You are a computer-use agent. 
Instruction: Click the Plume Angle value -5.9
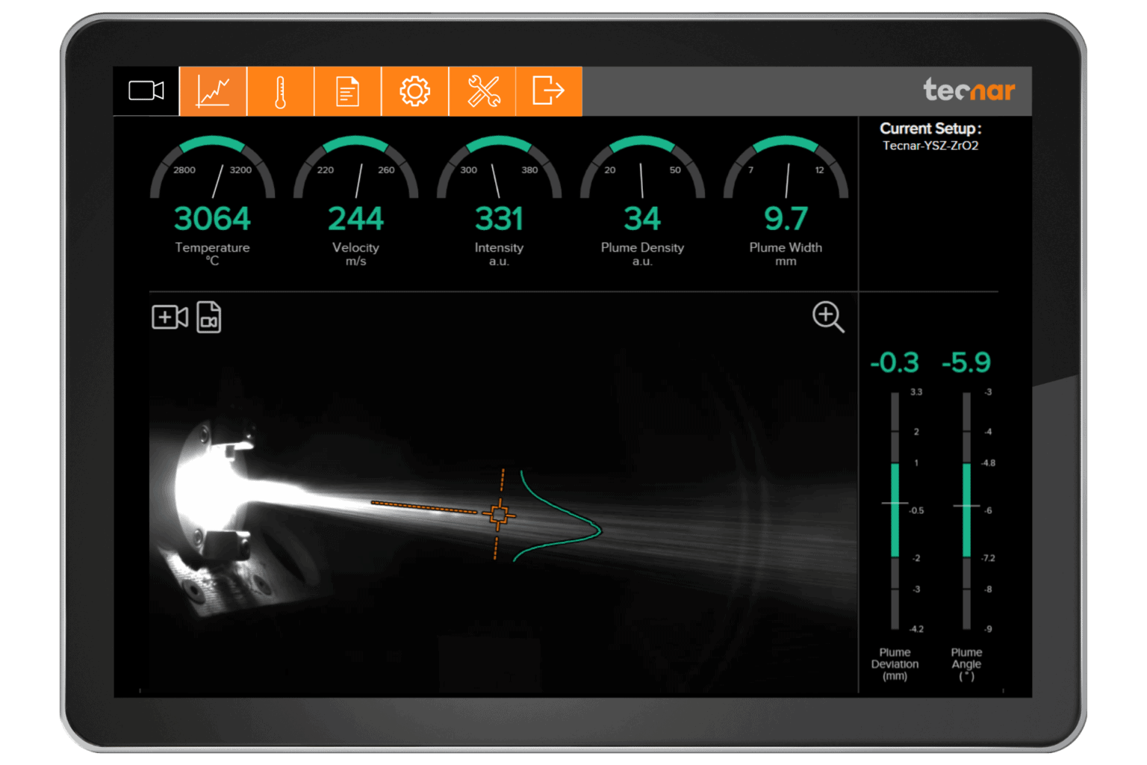[x=965, y=362]
